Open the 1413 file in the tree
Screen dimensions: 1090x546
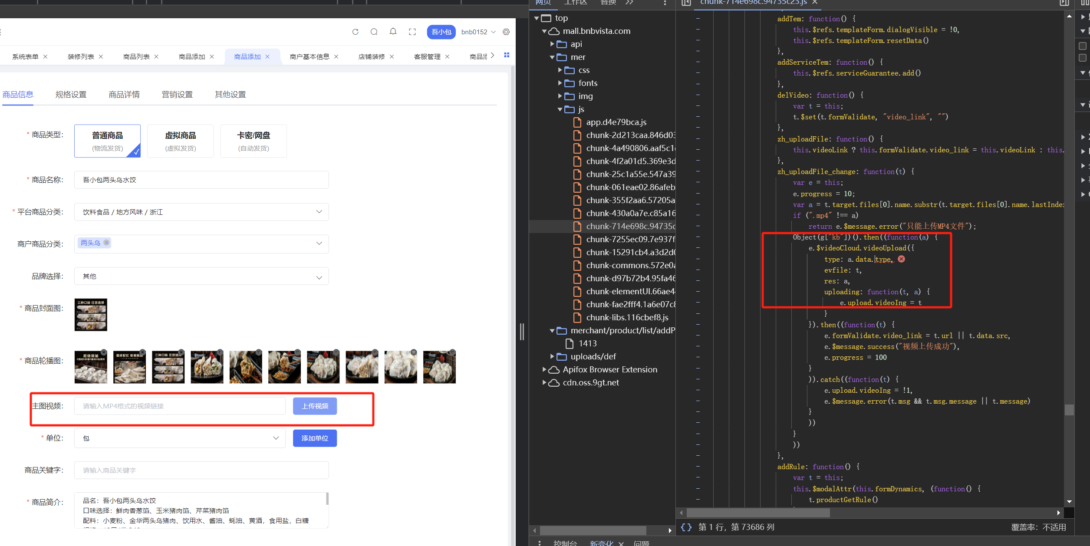coord(587,344)
